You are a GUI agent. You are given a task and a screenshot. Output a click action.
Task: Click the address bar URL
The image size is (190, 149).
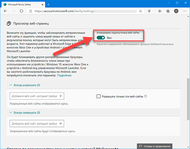(65, 11)
